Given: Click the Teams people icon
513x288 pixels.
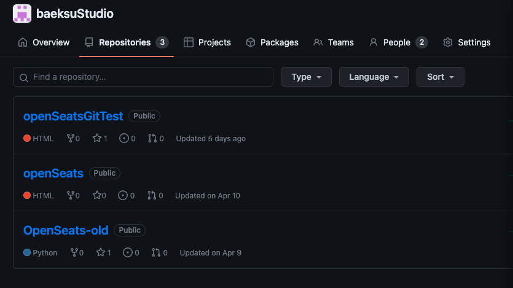Looking at the screenshot, I should (318, 42).
